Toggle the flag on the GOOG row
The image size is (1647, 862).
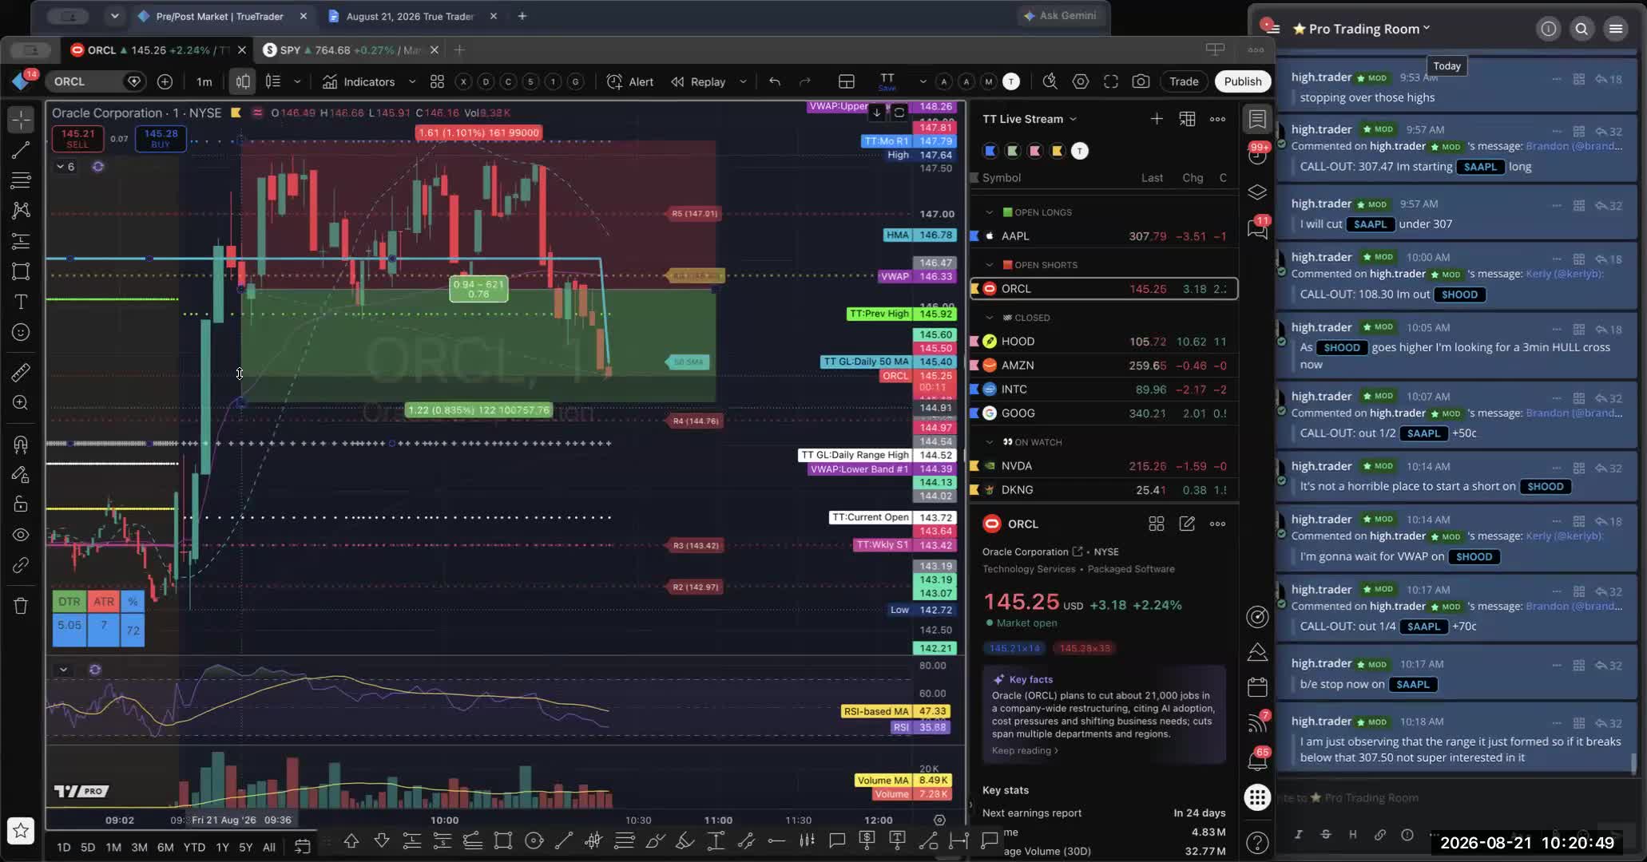point(974,413)
